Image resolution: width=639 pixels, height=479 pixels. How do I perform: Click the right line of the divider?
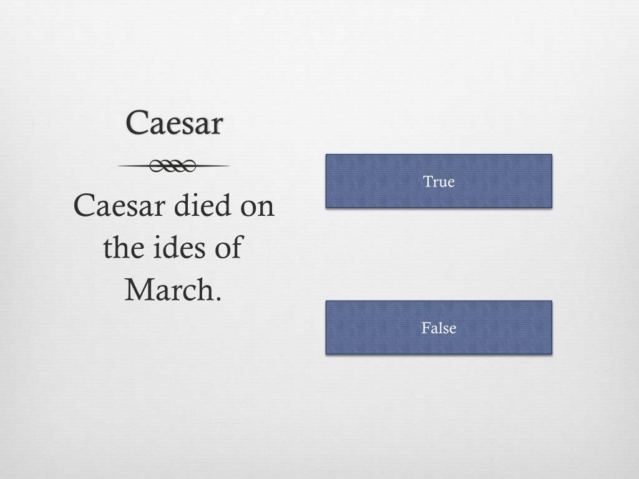(213, 166)
